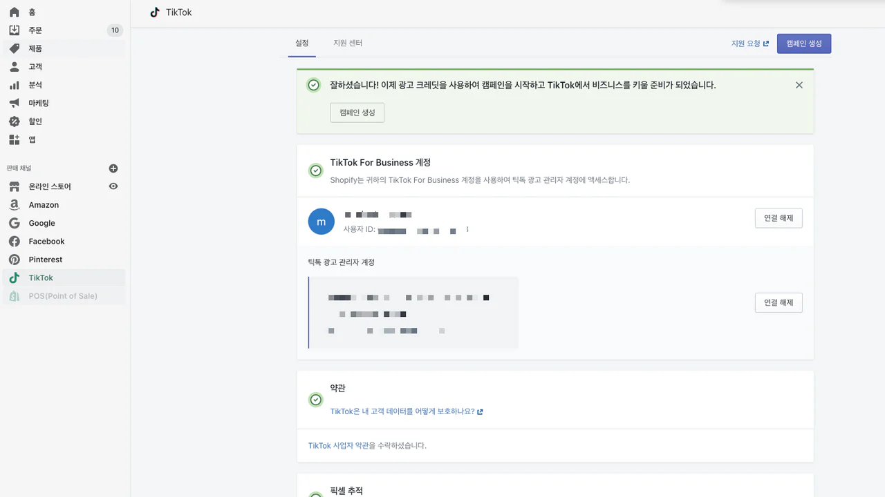885x497 pixels.
Task: Click the purple 캠페인 생성 button
Action: click(x=804, y=43)
